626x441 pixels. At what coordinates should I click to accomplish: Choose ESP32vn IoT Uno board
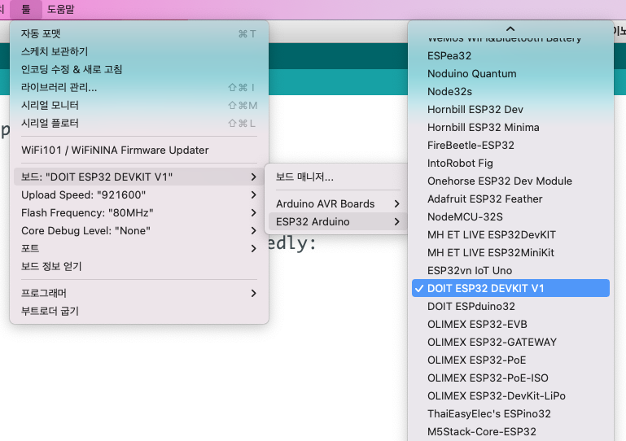point(510,271)
